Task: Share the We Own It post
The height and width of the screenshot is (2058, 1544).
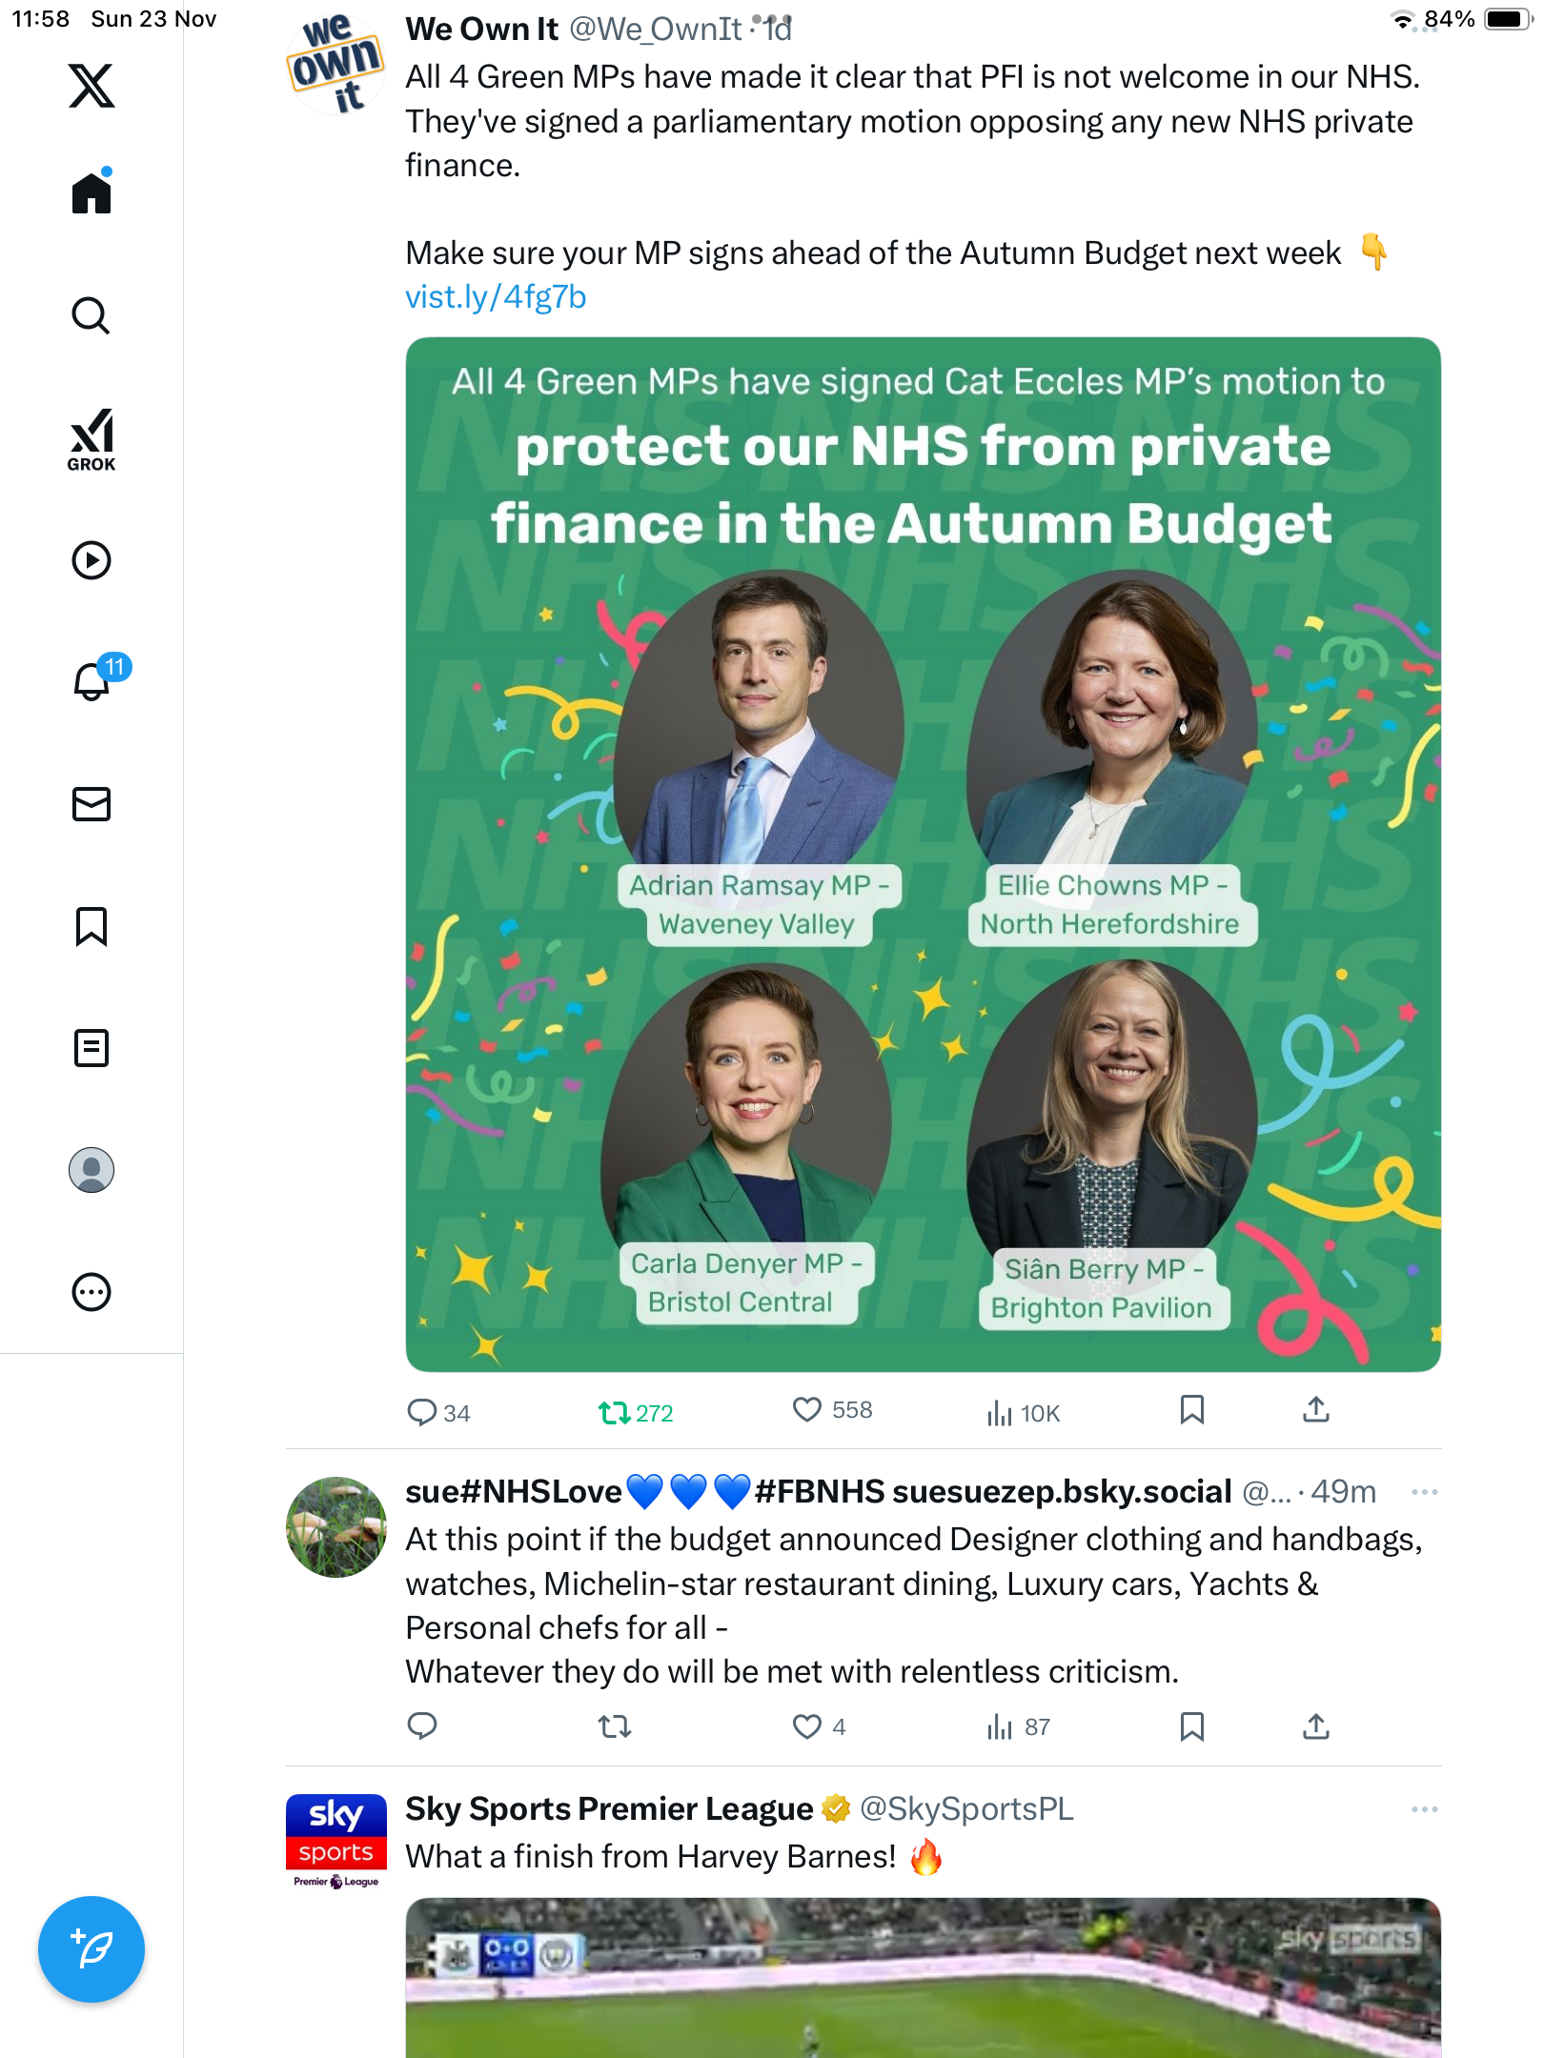Action: [1315, 1410]
